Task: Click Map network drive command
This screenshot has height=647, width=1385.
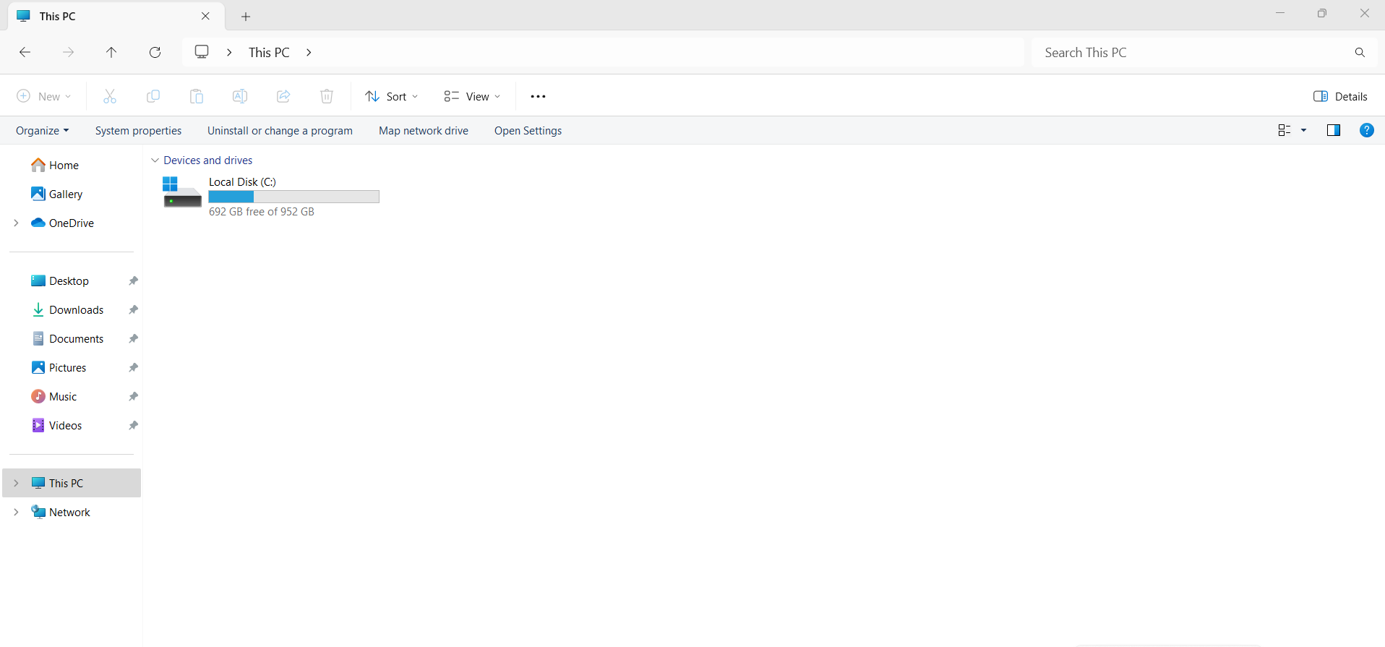Action: (424, 130)
